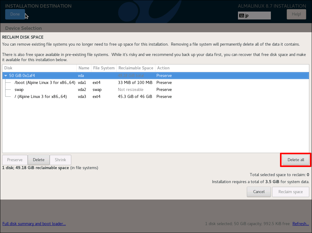
Task: Cancel the reclaim disk space dialog
Action: [259, 192]
